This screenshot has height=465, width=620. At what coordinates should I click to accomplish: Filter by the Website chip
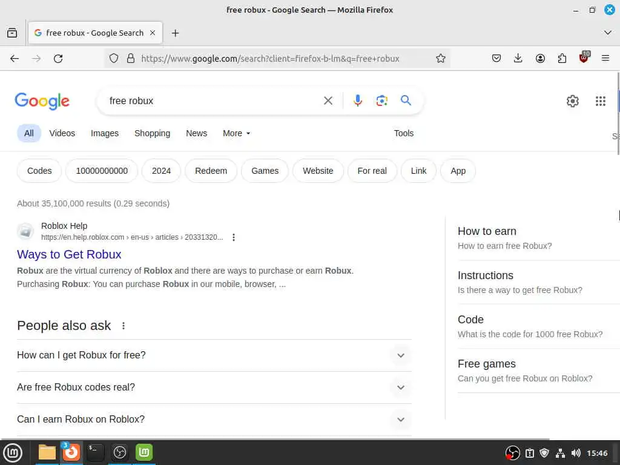pos(318,171)
